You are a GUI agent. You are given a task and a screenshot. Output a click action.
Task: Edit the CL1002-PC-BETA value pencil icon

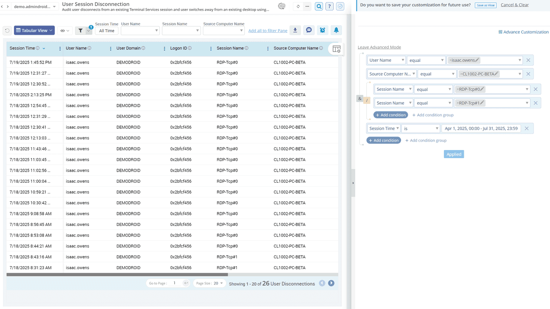[496, 74]
